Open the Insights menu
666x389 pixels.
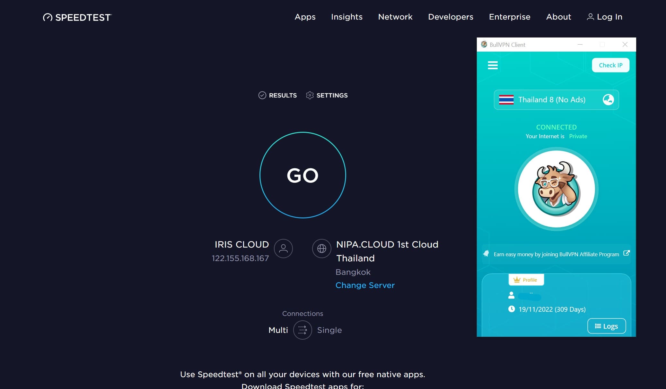coord(347,17)
